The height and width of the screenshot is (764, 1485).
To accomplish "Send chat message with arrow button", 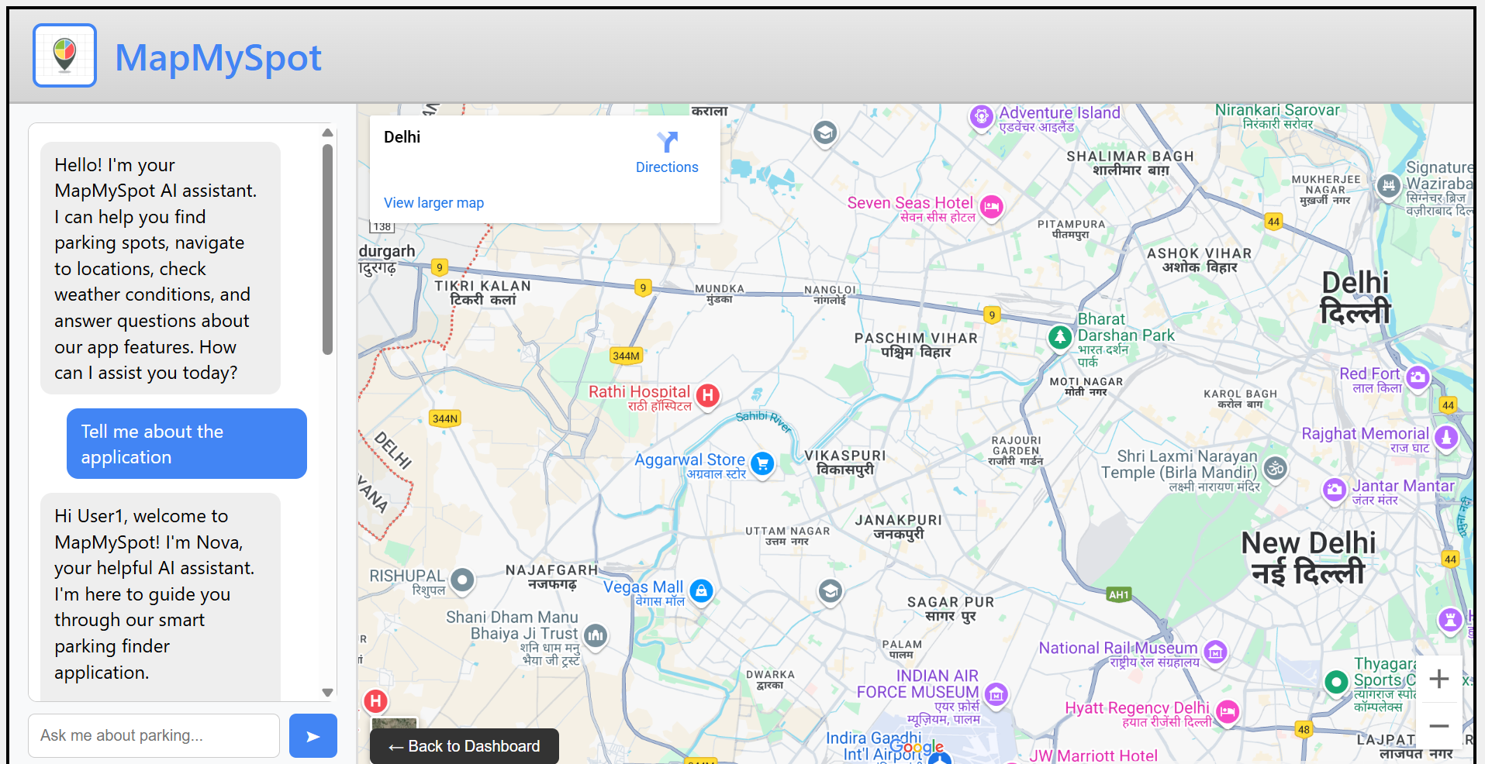I will coord(313,736).
